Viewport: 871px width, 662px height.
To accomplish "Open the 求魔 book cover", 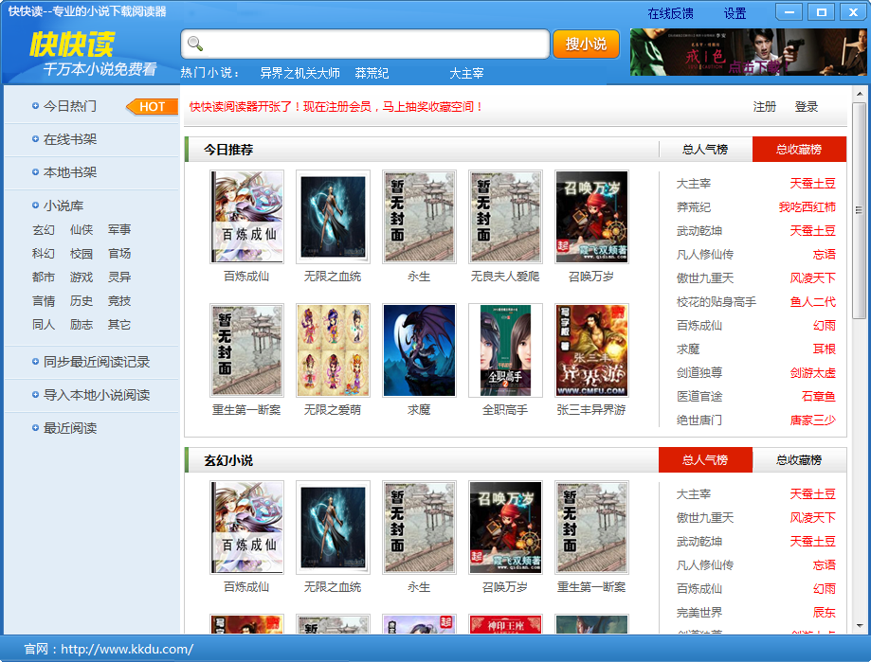I will click(419, 349).
